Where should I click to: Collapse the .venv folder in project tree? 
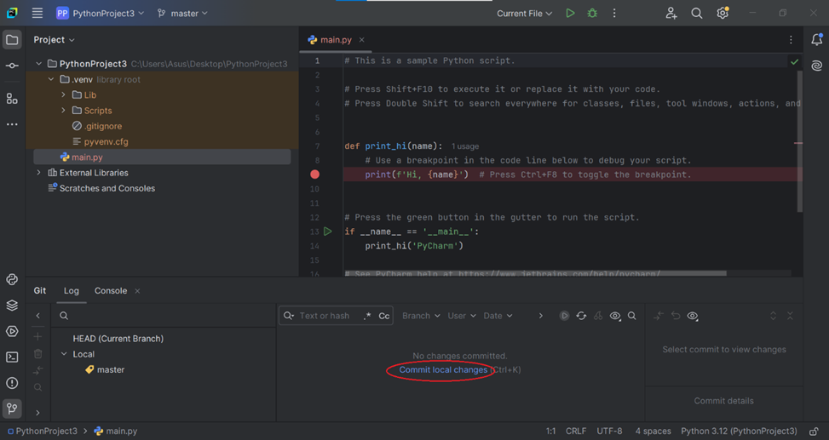tap(52, 80)
